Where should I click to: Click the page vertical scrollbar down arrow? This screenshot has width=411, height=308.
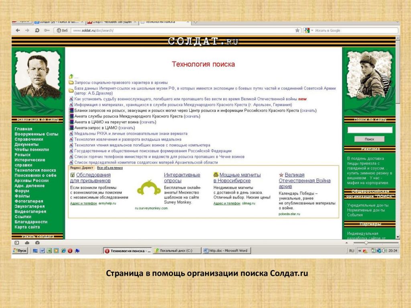point(398,237)
